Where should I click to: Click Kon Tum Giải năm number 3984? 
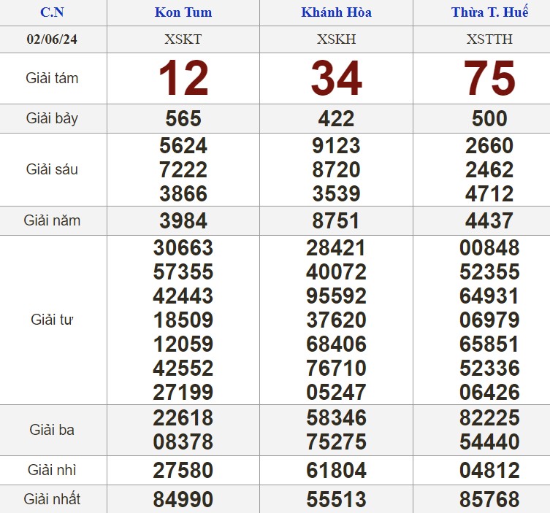pos(183,220)
